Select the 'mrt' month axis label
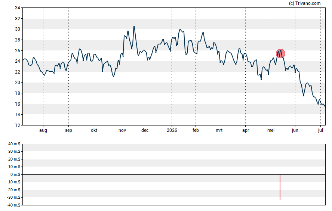 click(219, 130)
